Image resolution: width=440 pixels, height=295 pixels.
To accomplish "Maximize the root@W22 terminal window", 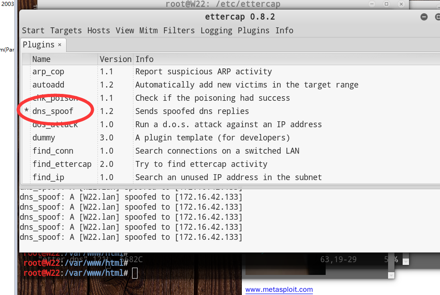I will (x=386, y=4).
